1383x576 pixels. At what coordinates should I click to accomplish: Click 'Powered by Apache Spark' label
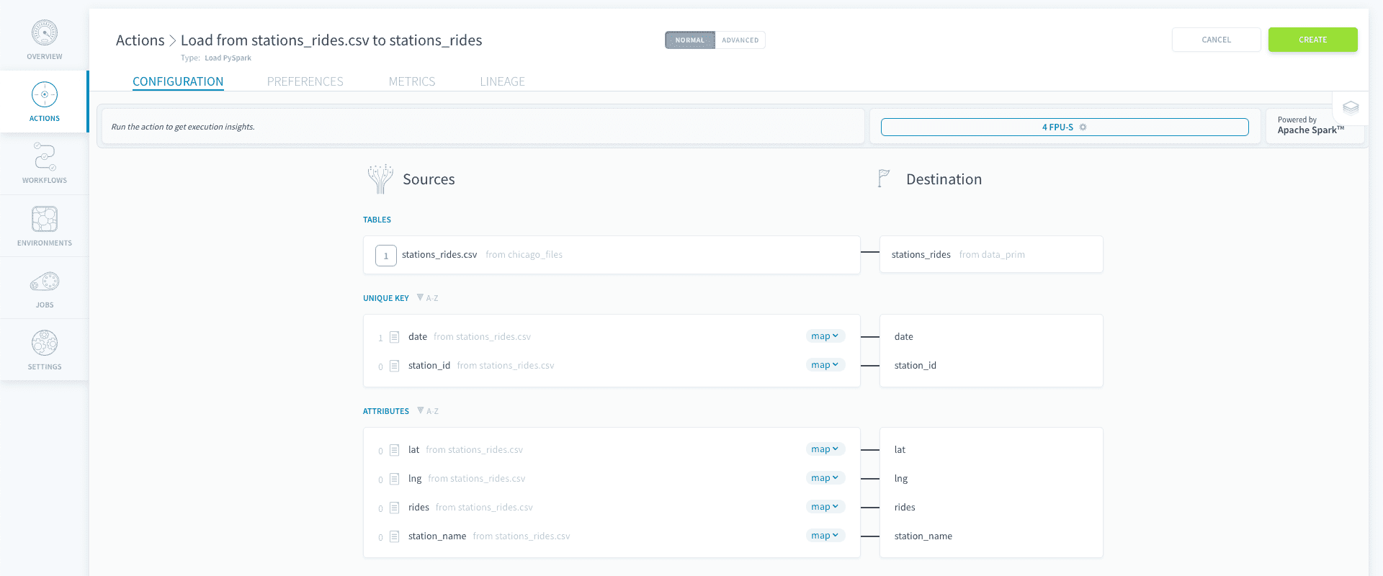1310,125
